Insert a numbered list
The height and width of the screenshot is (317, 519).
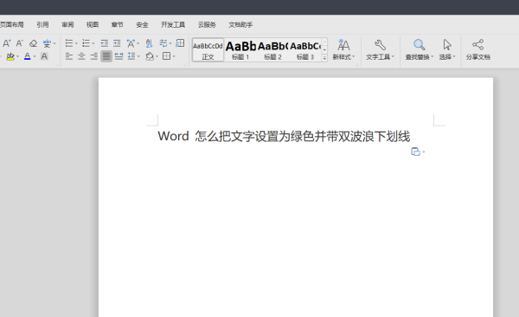click(x=86, y=43)
